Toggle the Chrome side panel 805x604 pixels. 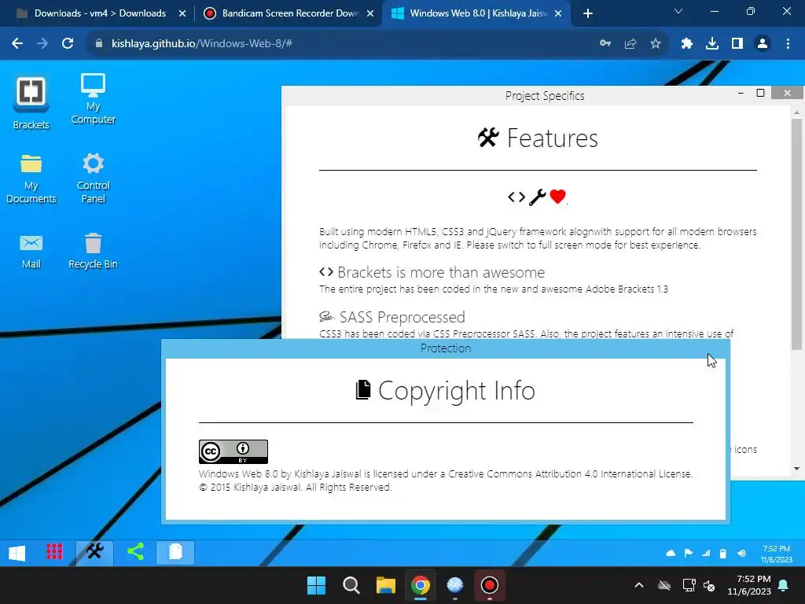click(737, 44)
